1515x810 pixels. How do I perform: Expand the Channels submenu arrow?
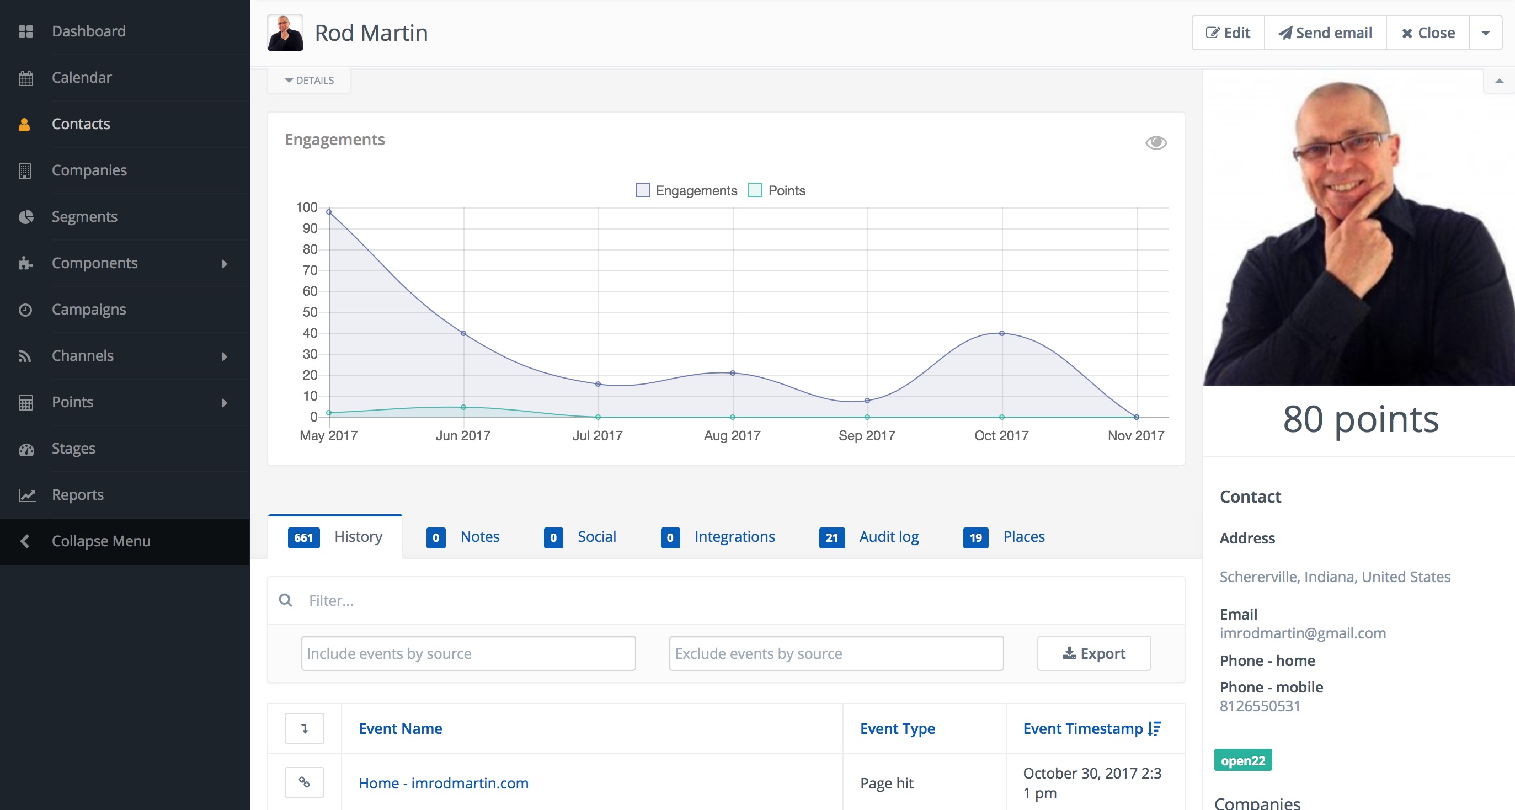pos(224,356)
